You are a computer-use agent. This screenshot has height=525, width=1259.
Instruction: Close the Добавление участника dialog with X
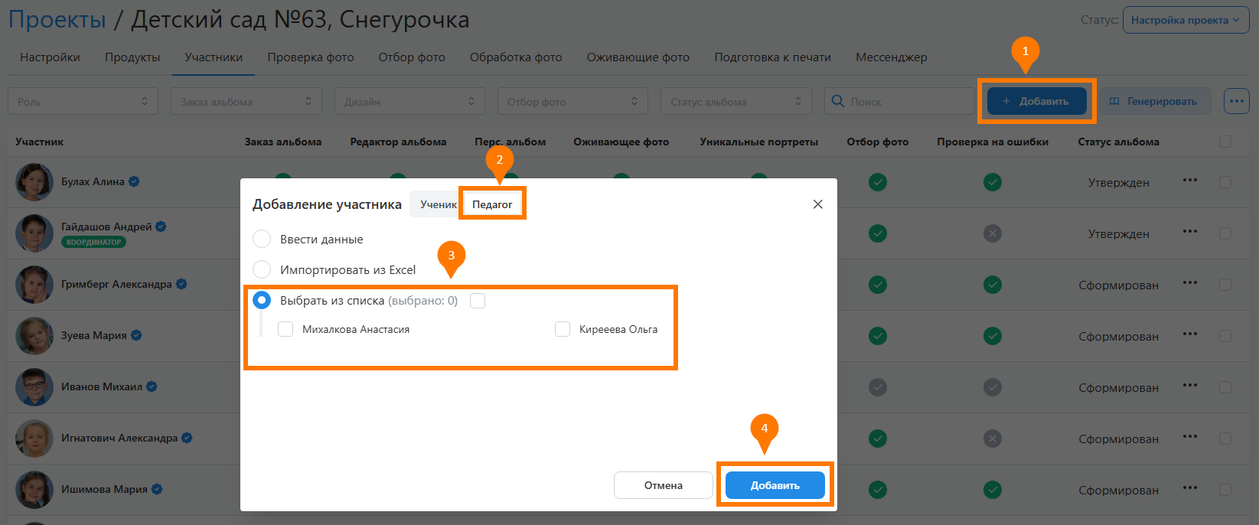pyautogui.click(x=817, y=204)
